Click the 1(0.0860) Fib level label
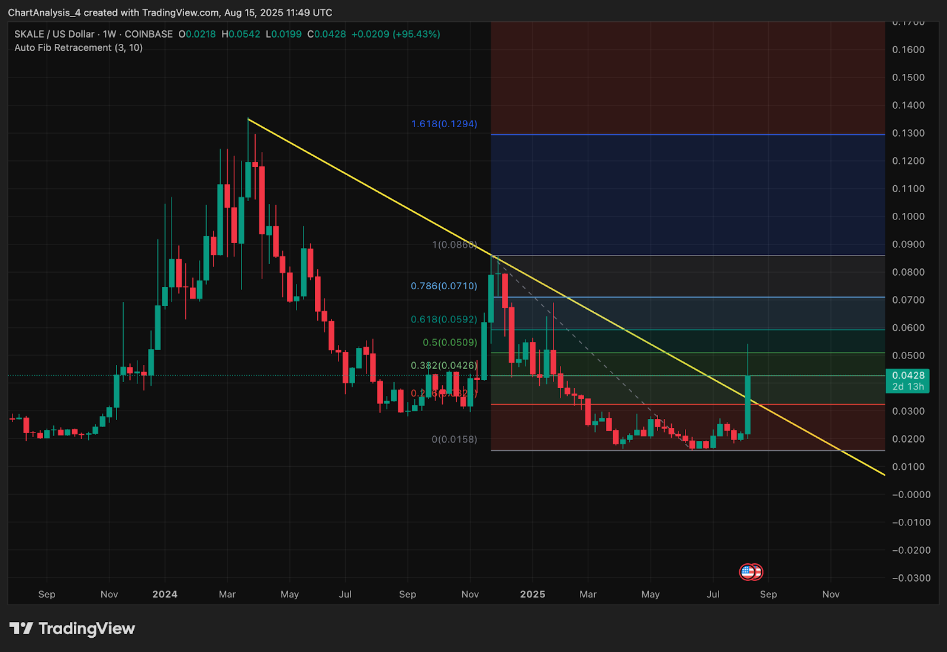The width and height of the screenshot is (947, 652). coord(455,245)
